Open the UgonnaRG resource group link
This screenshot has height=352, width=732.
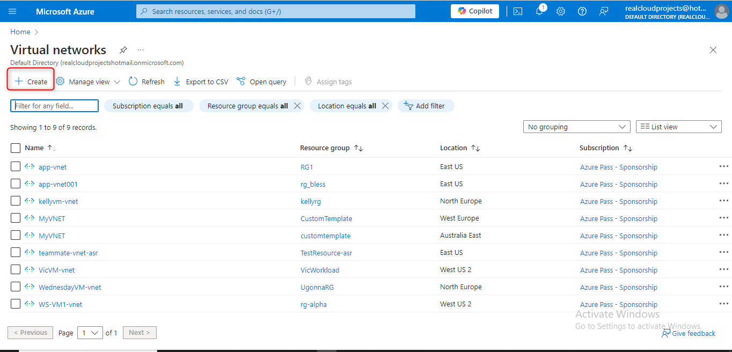point(317,287)
